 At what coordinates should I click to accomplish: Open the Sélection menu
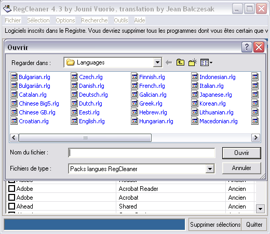[x=38, y=20]
